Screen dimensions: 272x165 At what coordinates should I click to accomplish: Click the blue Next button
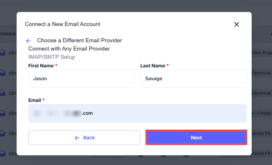196,138
